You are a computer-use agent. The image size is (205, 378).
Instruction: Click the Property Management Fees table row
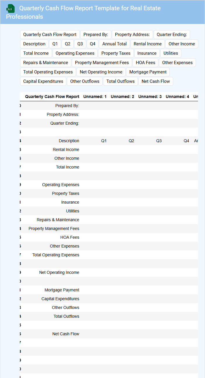(109, 228)
